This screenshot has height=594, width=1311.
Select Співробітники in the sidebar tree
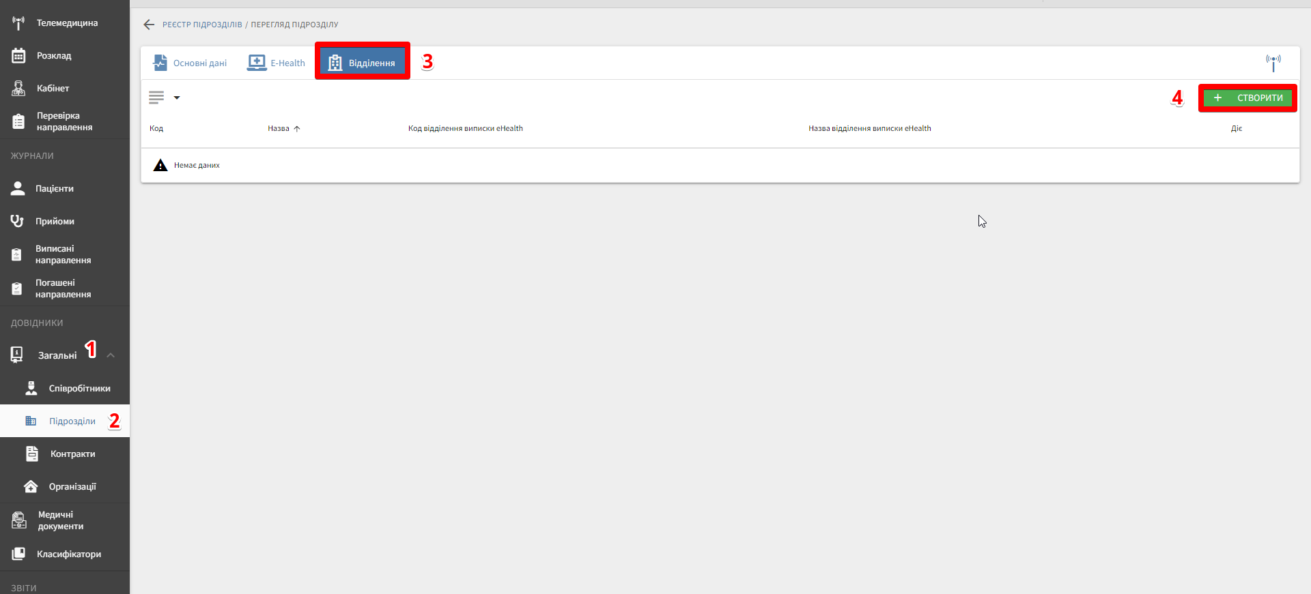pos(79,389)
